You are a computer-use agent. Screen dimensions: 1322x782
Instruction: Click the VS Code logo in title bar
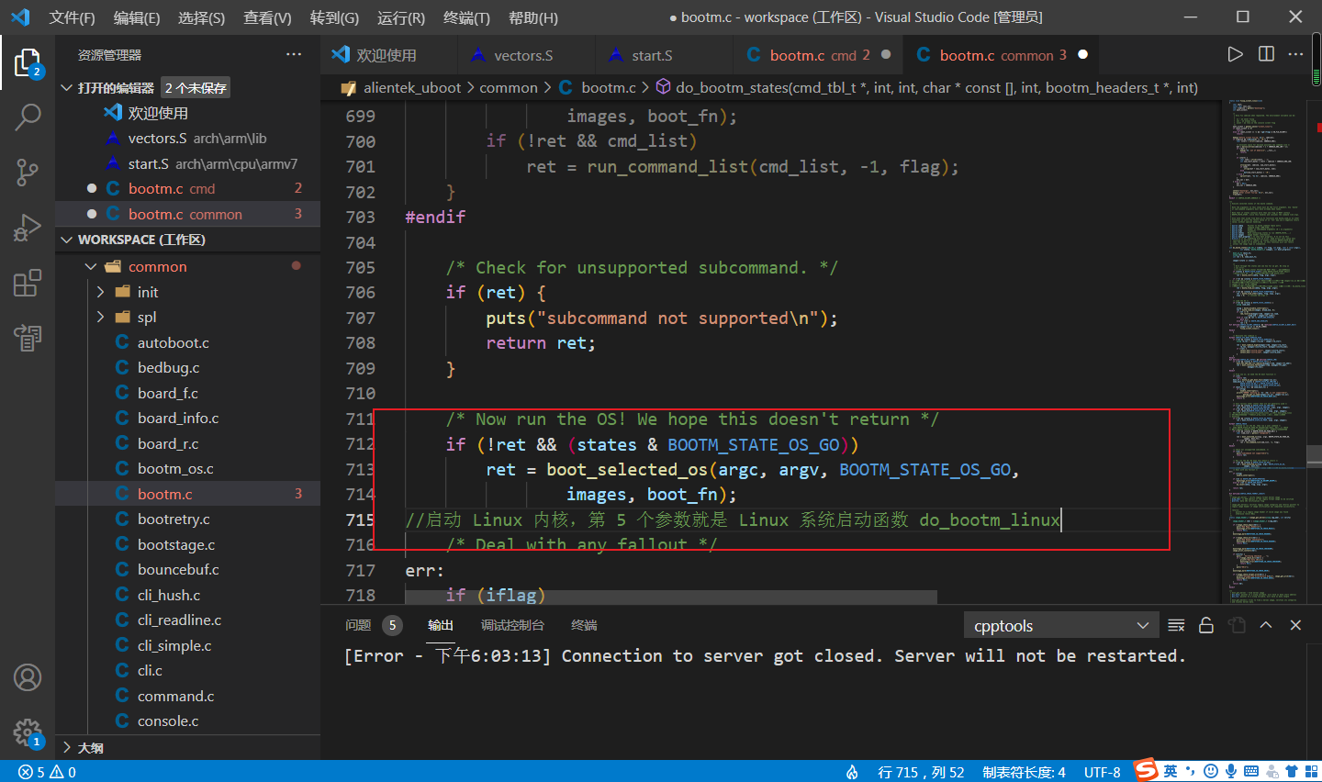[20, 17]
